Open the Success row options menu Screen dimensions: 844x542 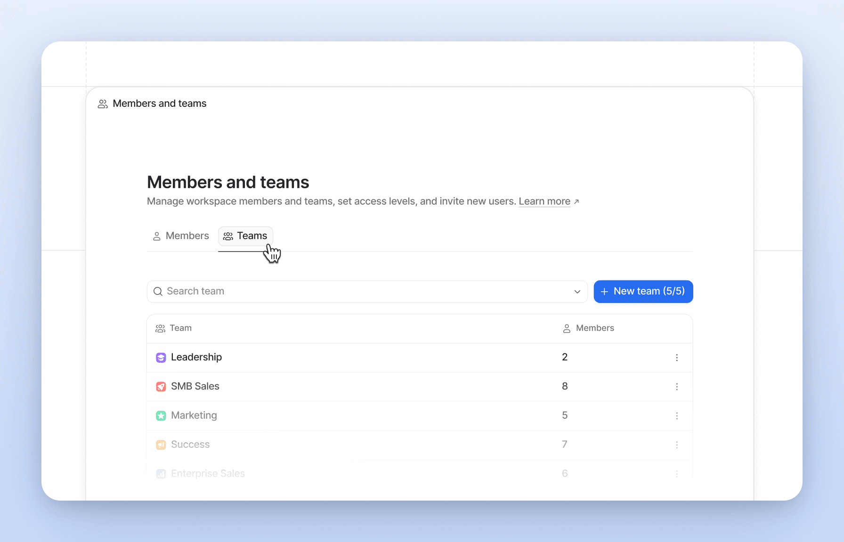pyautogui.click(x=677, y=445)
